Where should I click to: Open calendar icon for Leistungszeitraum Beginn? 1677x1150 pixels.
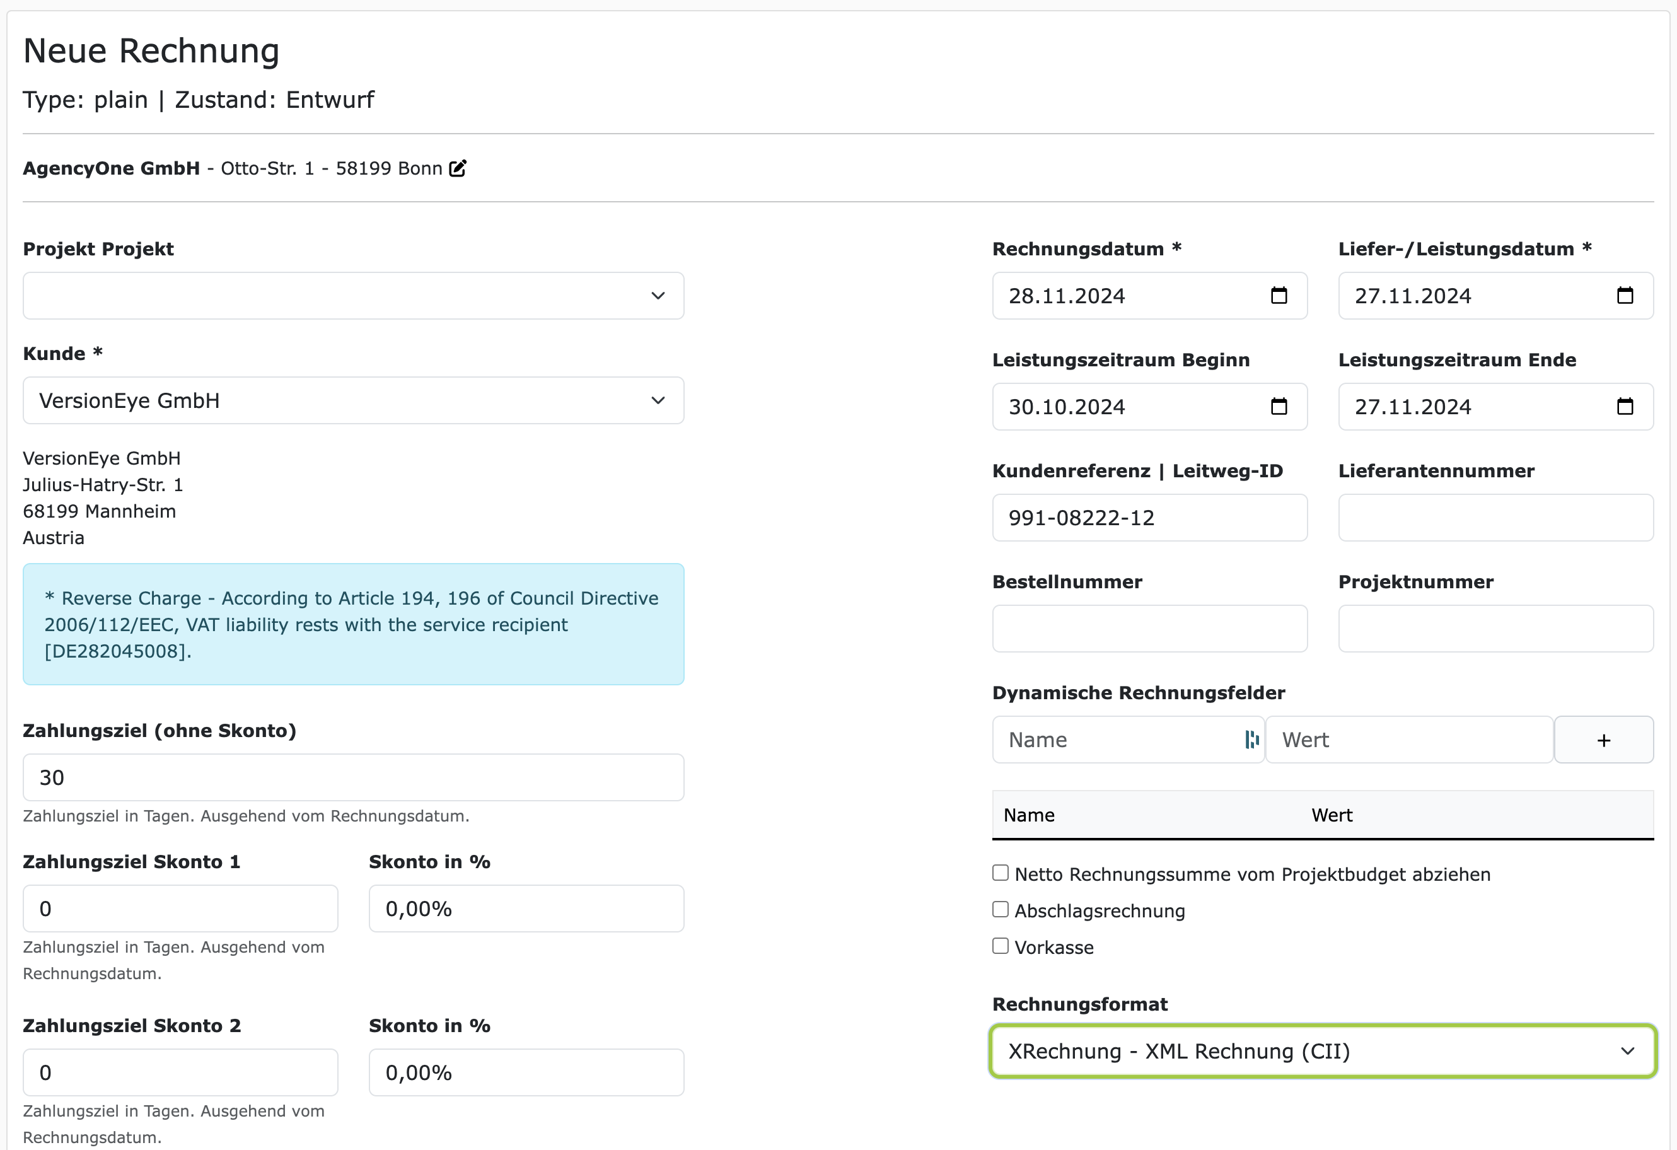[x=1278, y=407]
